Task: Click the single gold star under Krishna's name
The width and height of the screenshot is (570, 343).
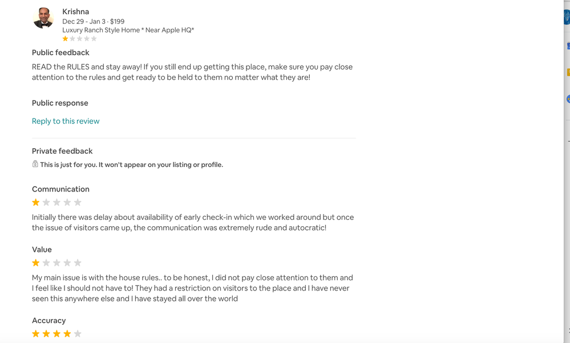Action: (65, 38)
